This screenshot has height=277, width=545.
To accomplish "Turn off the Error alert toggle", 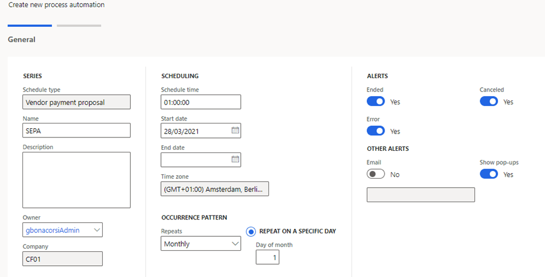I will coord(376,131).
